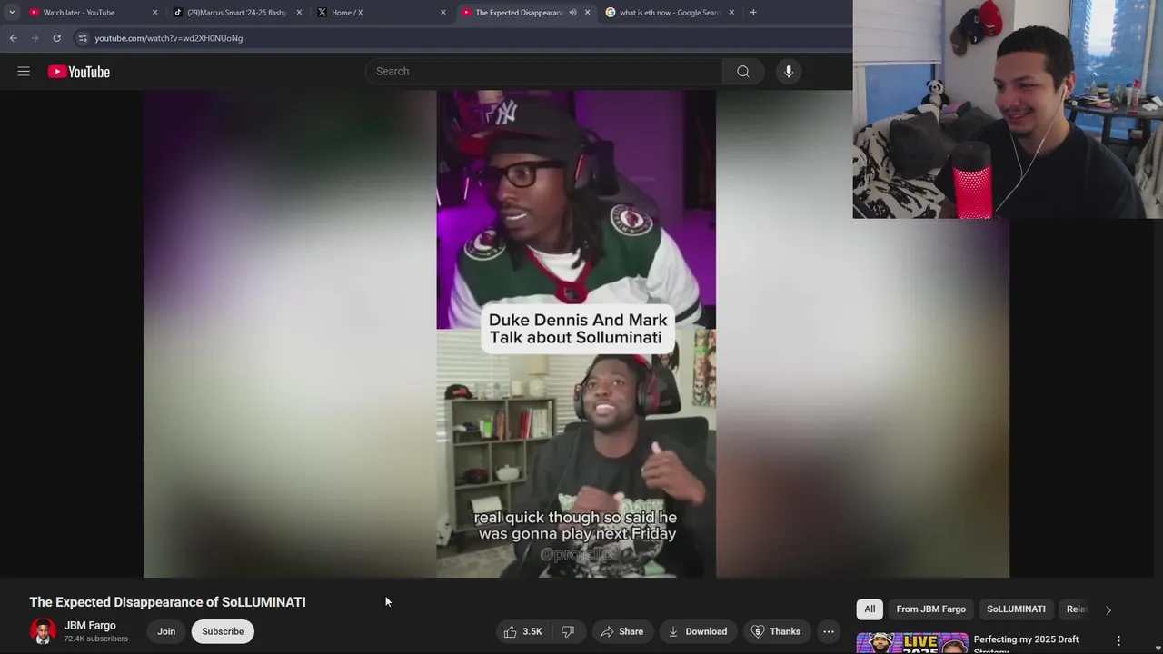Open more actions three-dot menu below the video
The width and height of the screenshot is (1163, 654).
(829, 631)
